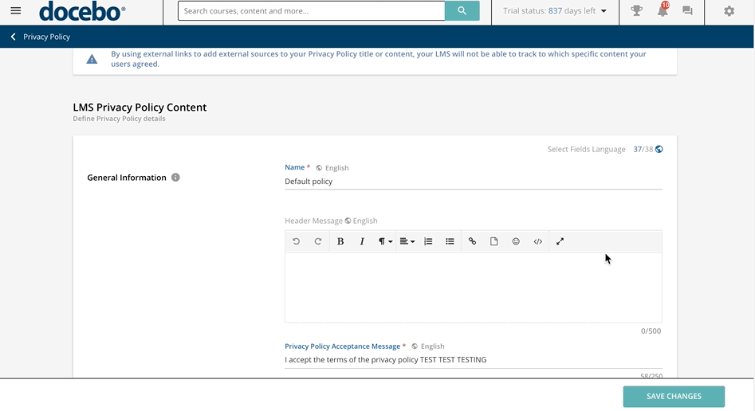Image resolution: width=755 pixels, height=411 pixels.
Task: Click the Save Changes button
Action: pyautogui.click(x=674, y=396)
